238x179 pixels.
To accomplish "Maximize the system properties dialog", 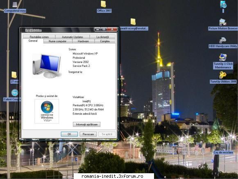I will point(104,29).
